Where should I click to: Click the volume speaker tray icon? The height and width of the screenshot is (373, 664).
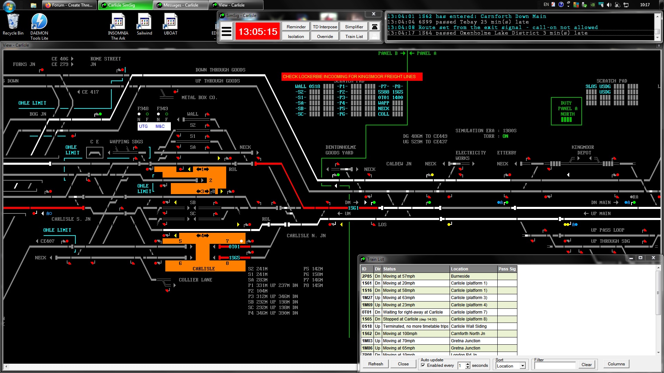(x=609, y=5)
